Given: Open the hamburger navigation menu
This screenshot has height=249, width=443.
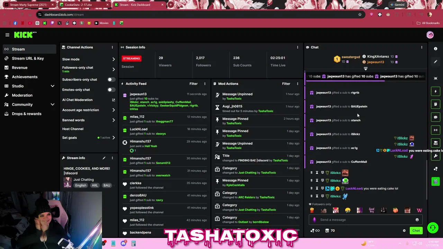Looking at the screenshot, I should click(7, 35).
